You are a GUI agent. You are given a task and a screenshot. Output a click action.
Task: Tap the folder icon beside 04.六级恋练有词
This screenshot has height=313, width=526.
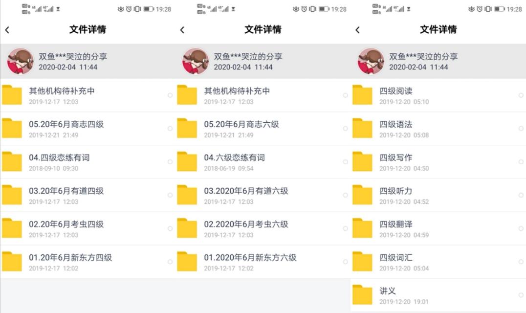[x=187, y=162]
